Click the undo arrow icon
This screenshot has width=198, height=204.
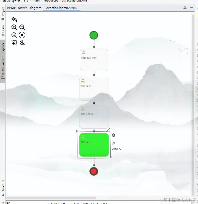(14, 19)
